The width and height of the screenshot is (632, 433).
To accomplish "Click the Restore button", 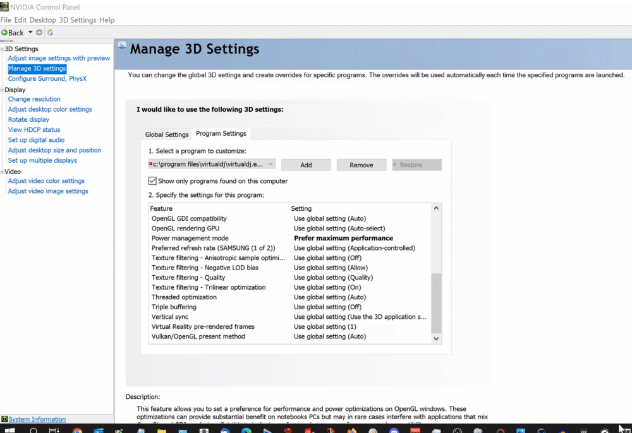I will coord(416,165).
